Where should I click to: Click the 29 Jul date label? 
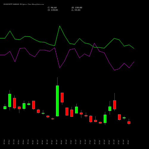click(128, 142)
